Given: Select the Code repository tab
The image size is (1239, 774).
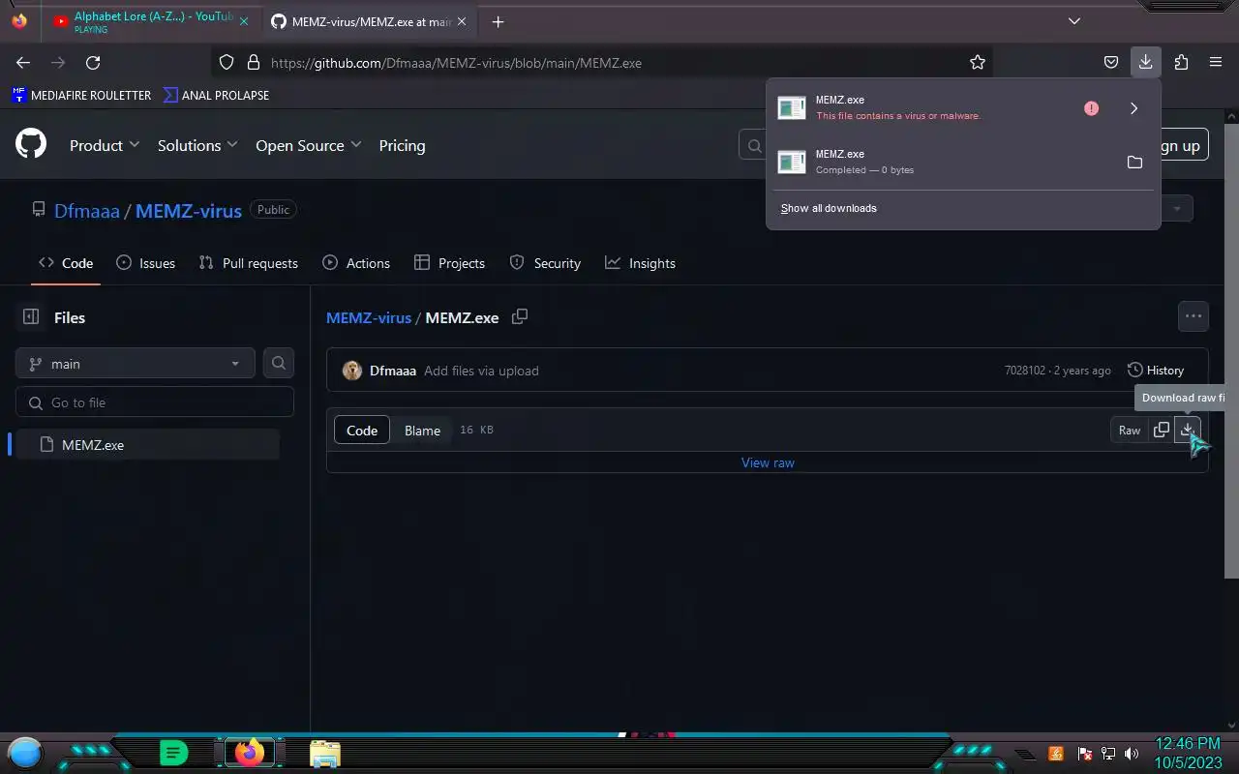Looking at the screenshot, I should [x=66, y=263].
